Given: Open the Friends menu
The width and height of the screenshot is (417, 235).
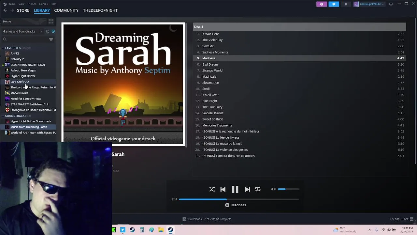Looking at the screenshot, I should coord(32,4).
